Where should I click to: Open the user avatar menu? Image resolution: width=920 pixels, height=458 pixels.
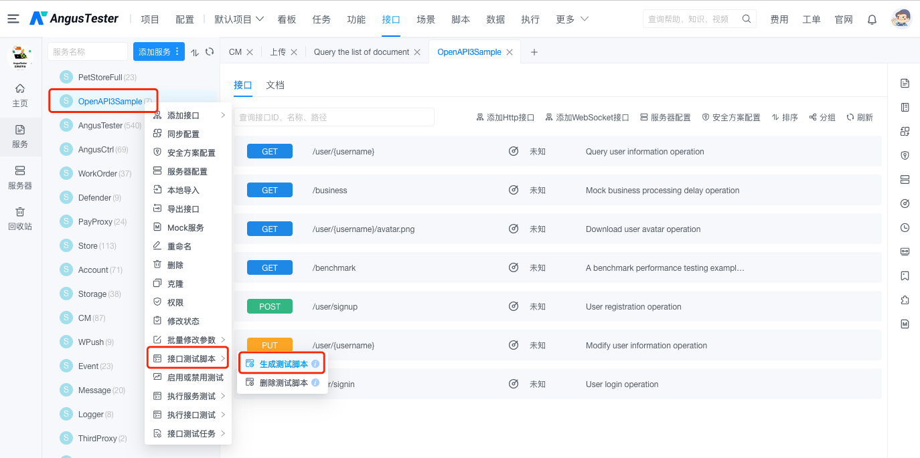click(x=901, y=19)
